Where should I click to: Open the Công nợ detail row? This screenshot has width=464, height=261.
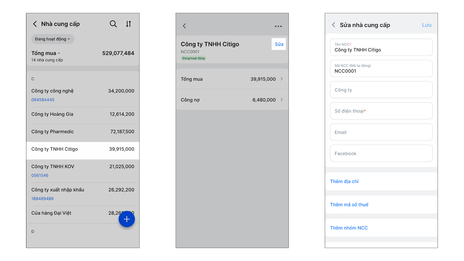[232, 100]
